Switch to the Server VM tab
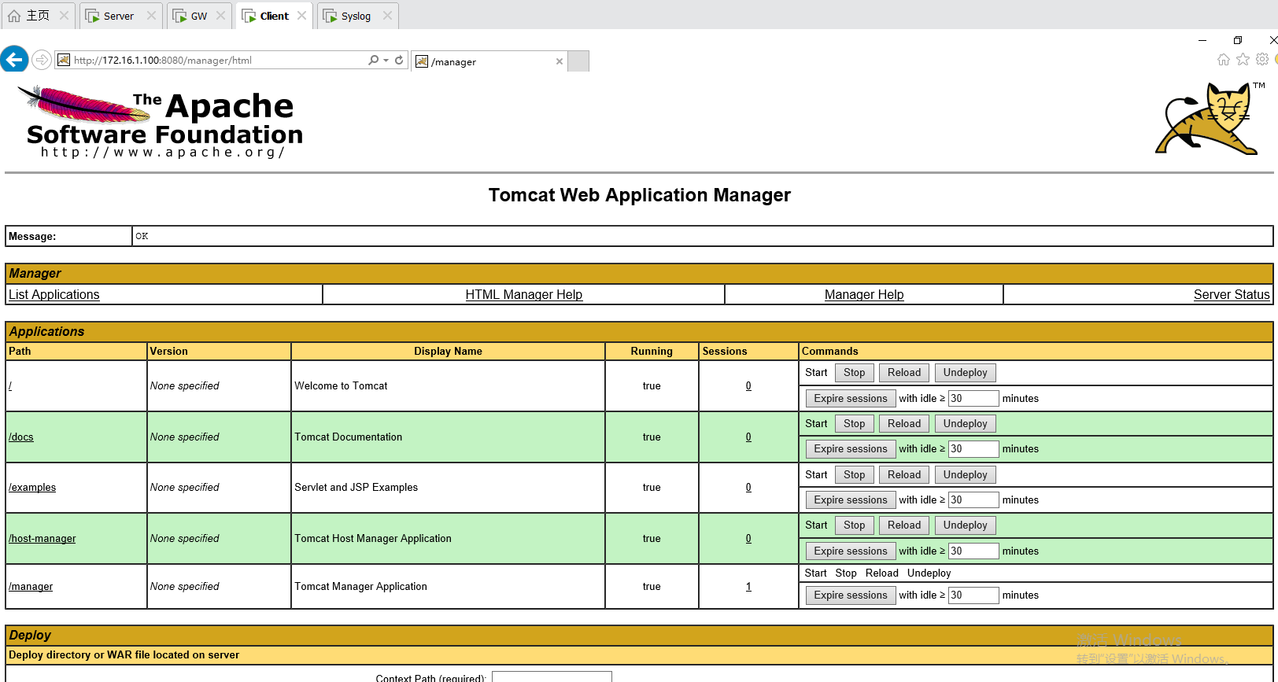This screenshot has width=1278, height=682. (119, 16)
